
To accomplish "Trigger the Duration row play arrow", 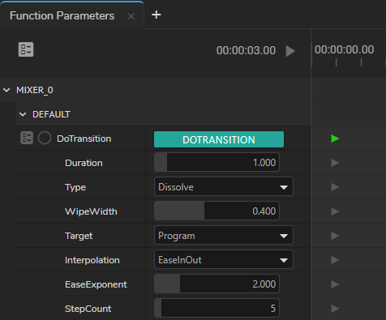I will 335,163.
